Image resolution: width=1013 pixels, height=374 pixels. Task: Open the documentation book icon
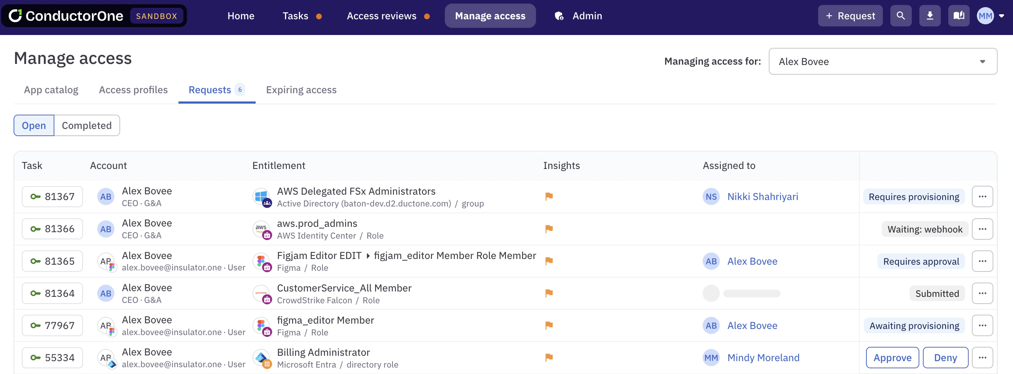point(959,16)
